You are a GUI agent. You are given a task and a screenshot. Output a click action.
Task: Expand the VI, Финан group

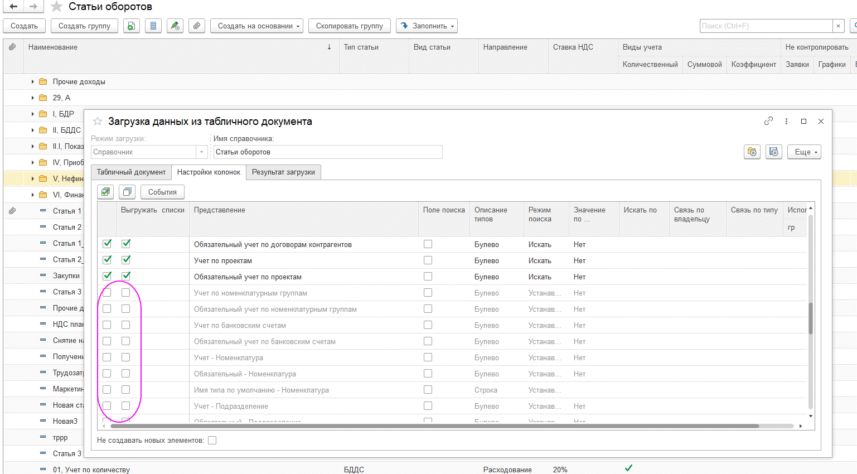(32, 195)
